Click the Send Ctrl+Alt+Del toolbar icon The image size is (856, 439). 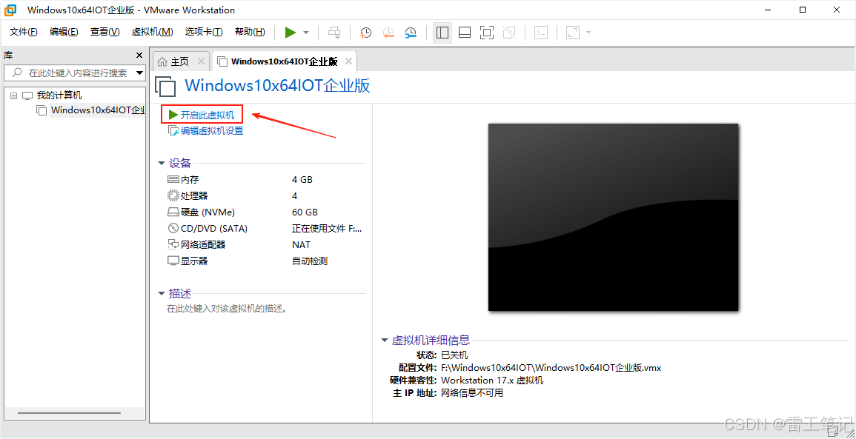334,33
